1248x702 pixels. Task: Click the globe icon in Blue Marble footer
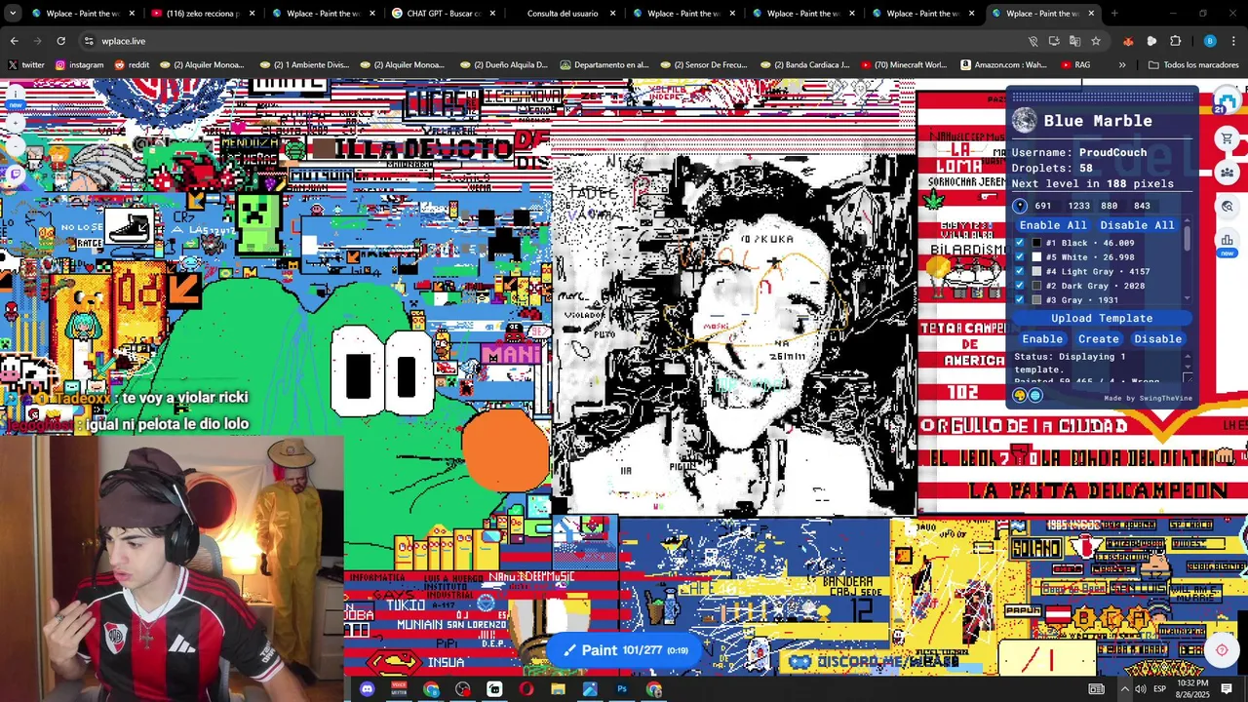[1035, 396]
